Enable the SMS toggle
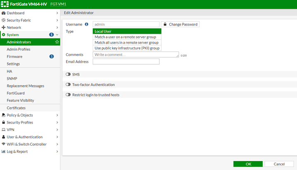The image size is (297, 170). pyautogui.click(x=68, y=75)
